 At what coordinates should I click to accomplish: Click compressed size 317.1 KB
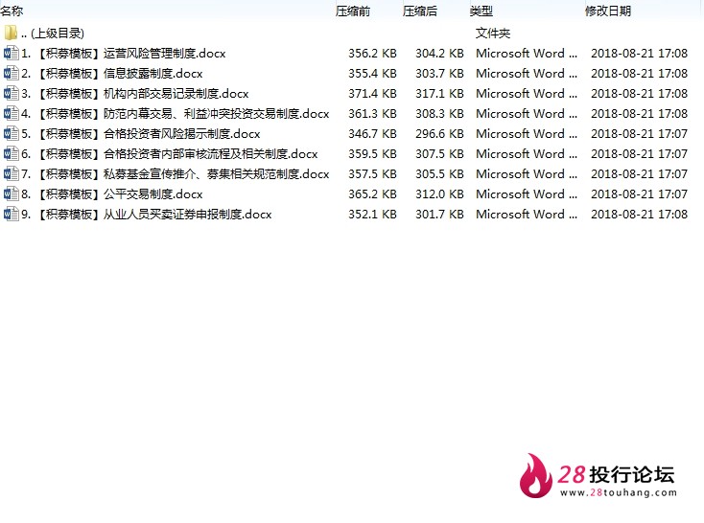pyautogui.click(x=439, y=94)
